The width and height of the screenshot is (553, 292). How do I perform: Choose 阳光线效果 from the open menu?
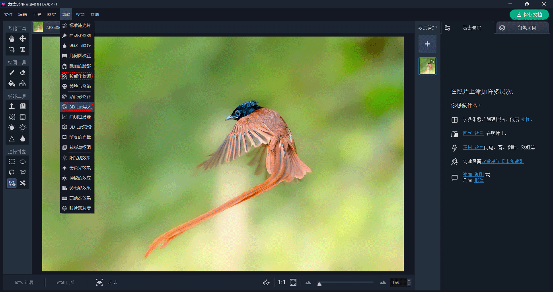[77, 158]
